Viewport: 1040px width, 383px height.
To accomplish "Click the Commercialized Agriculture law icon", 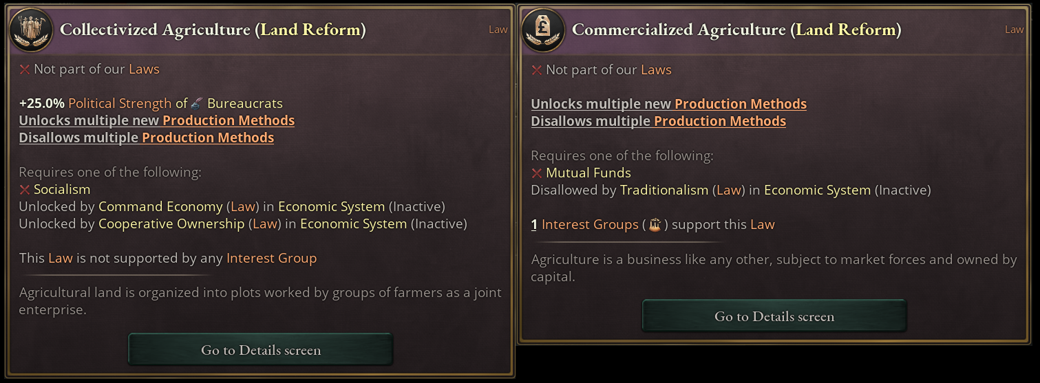I will (x=544, y=30).
